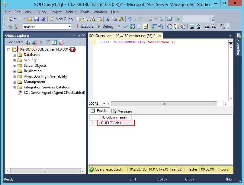The width and height of the screenshot is (244, 185).
Task: Save the query with the Save icon
Action: [x=37, y=19]
